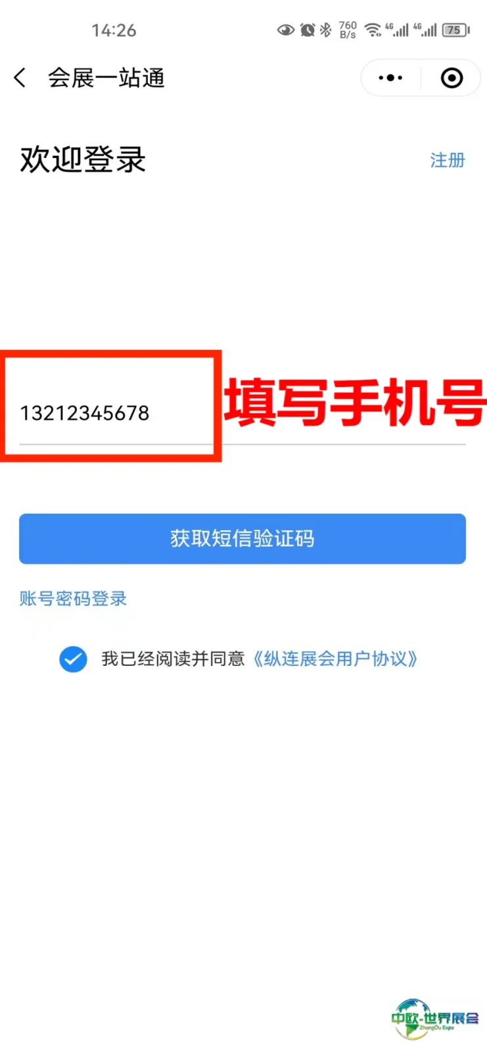Click the 获取短信验证码 button

click(x=243, y=539)
